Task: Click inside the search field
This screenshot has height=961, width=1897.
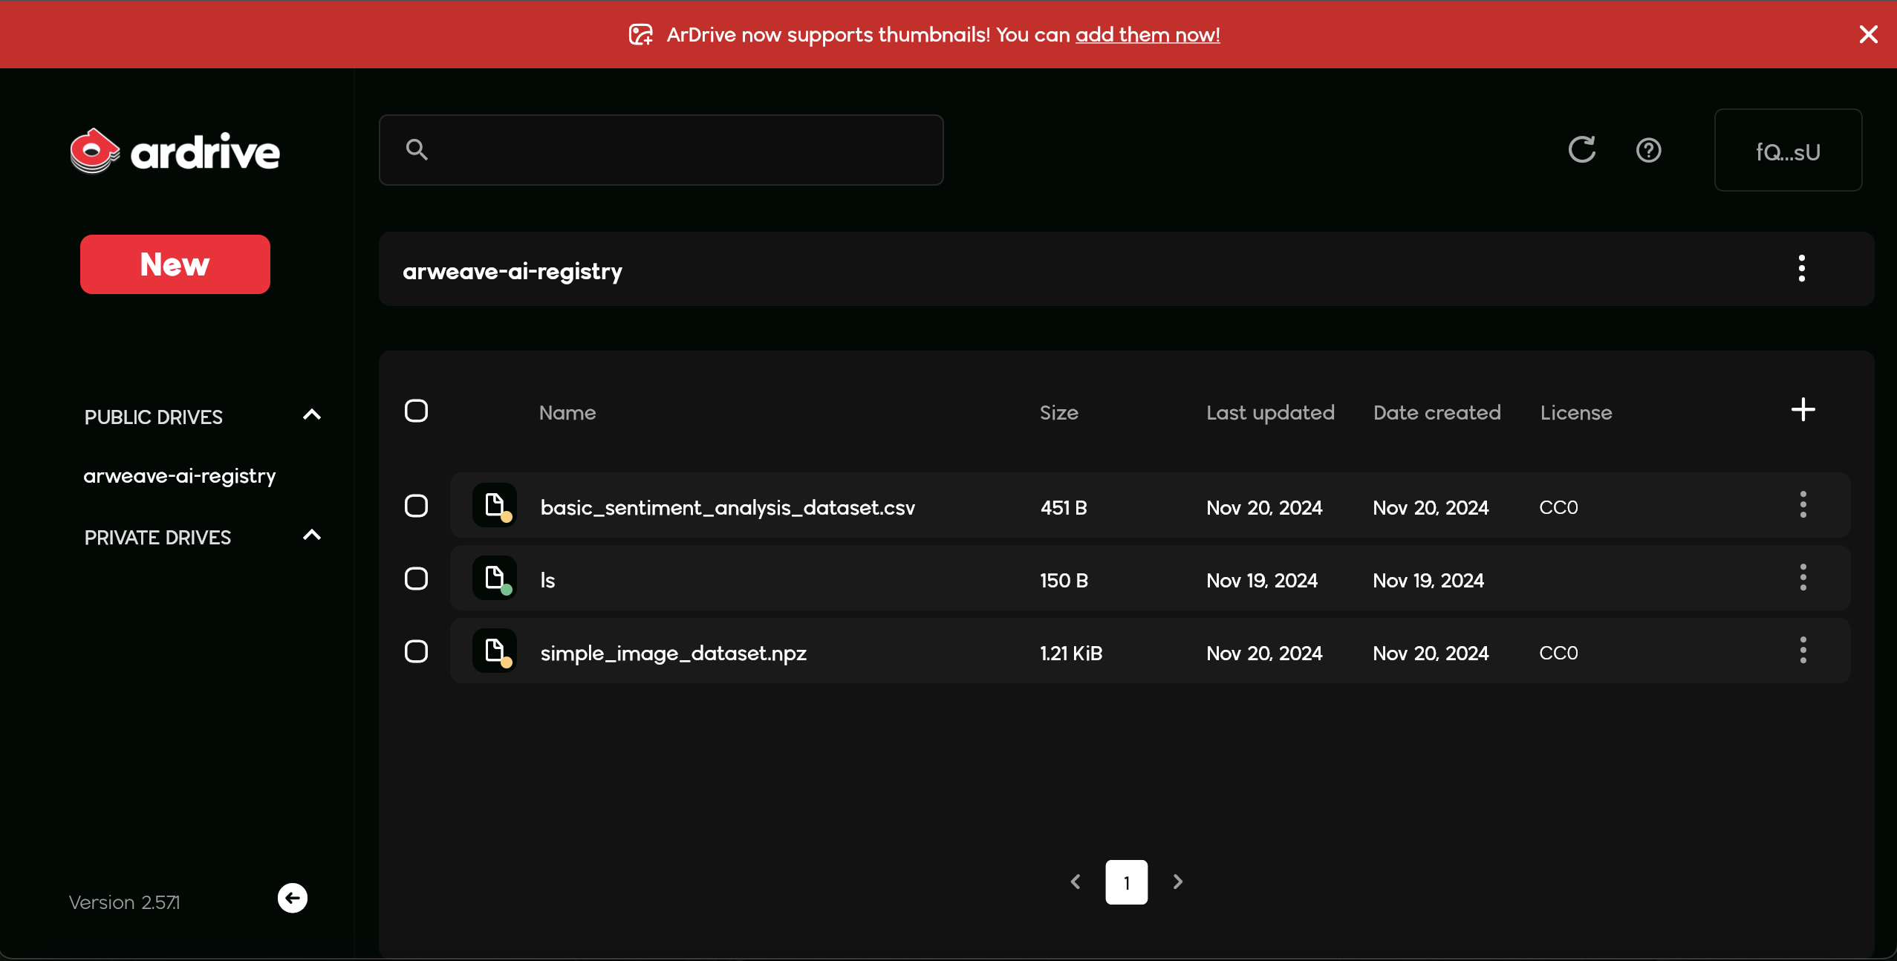Action: click(x=661, y=150)
